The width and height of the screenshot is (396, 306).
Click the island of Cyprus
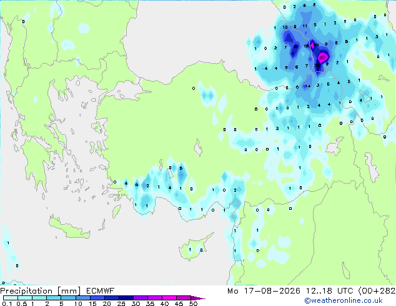[196, 247]
